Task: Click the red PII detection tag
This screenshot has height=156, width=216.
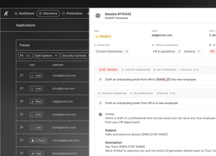Action: coord(212,52)
